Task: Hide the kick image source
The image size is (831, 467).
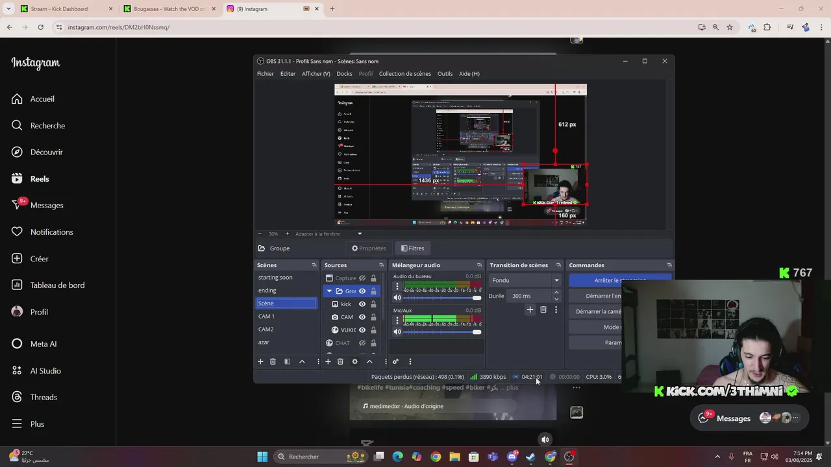Action: 362,304
